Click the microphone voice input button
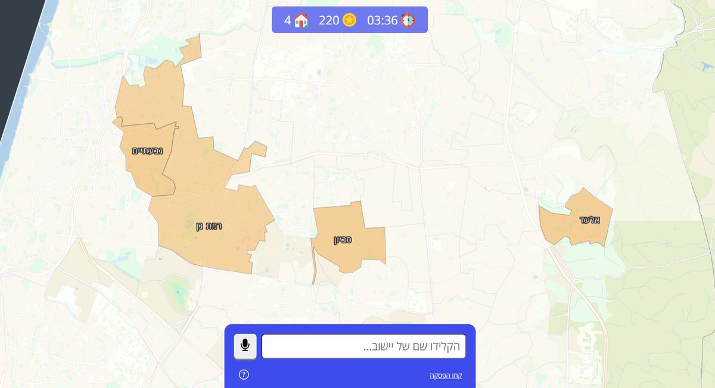Screen dimensions: 715x388 245,346
